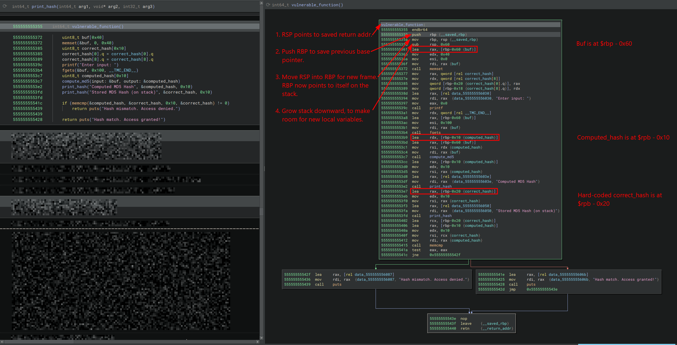Click print_hash name in left pane header
This screenshot has height=345, width=677.
point(44,7)
